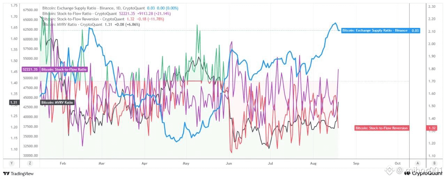Viewport: 446px width, 179px height.
Task: Click the Sep label on time axis
Action: coord(355,163)
